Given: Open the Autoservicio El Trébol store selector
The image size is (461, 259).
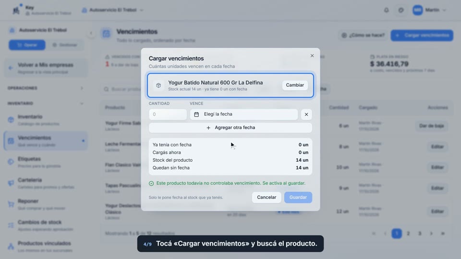Looking at the screenshot, I should 112,10.
